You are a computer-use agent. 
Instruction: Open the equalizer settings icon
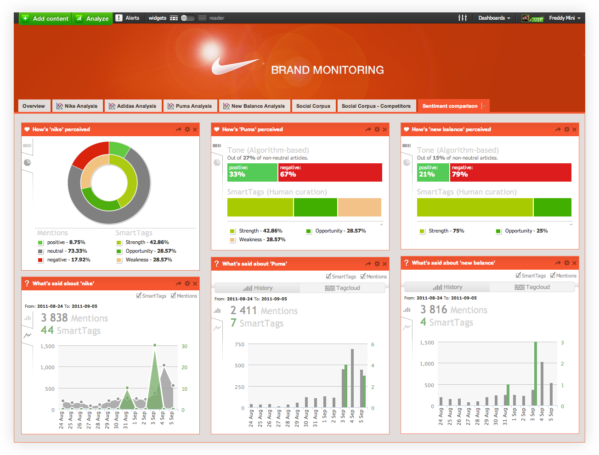pos(463,18)
